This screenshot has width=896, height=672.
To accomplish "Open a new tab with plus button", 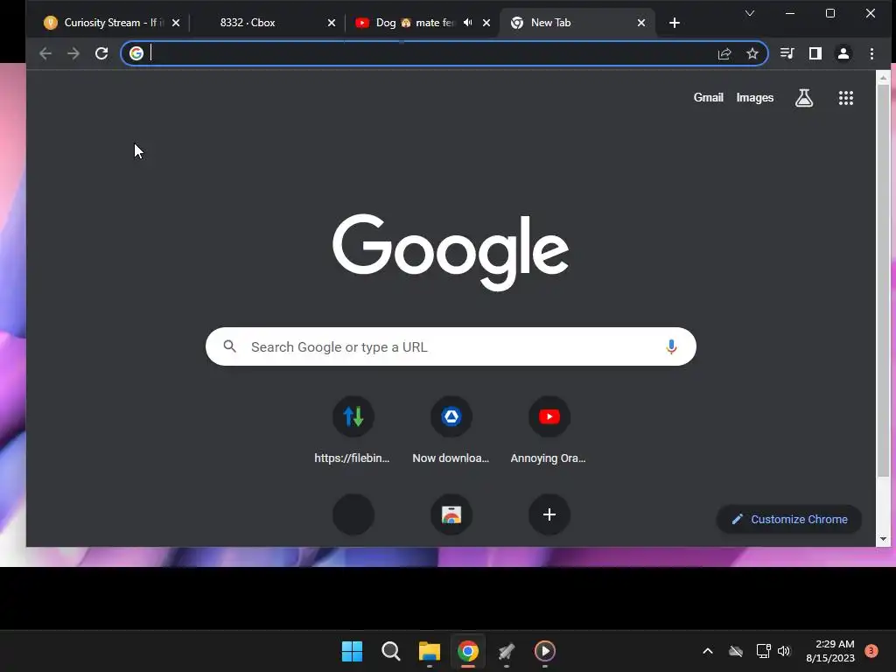I will 675,23.
